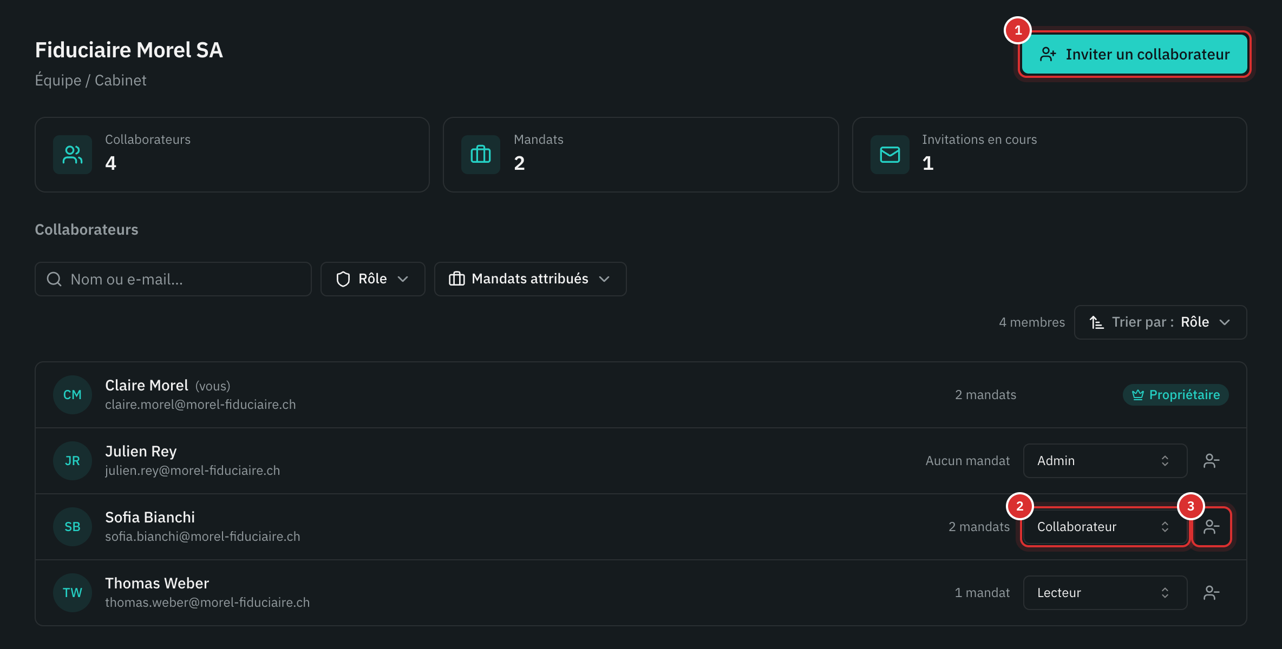Focus the Nom ou e-mail search field

pos(173,279)
